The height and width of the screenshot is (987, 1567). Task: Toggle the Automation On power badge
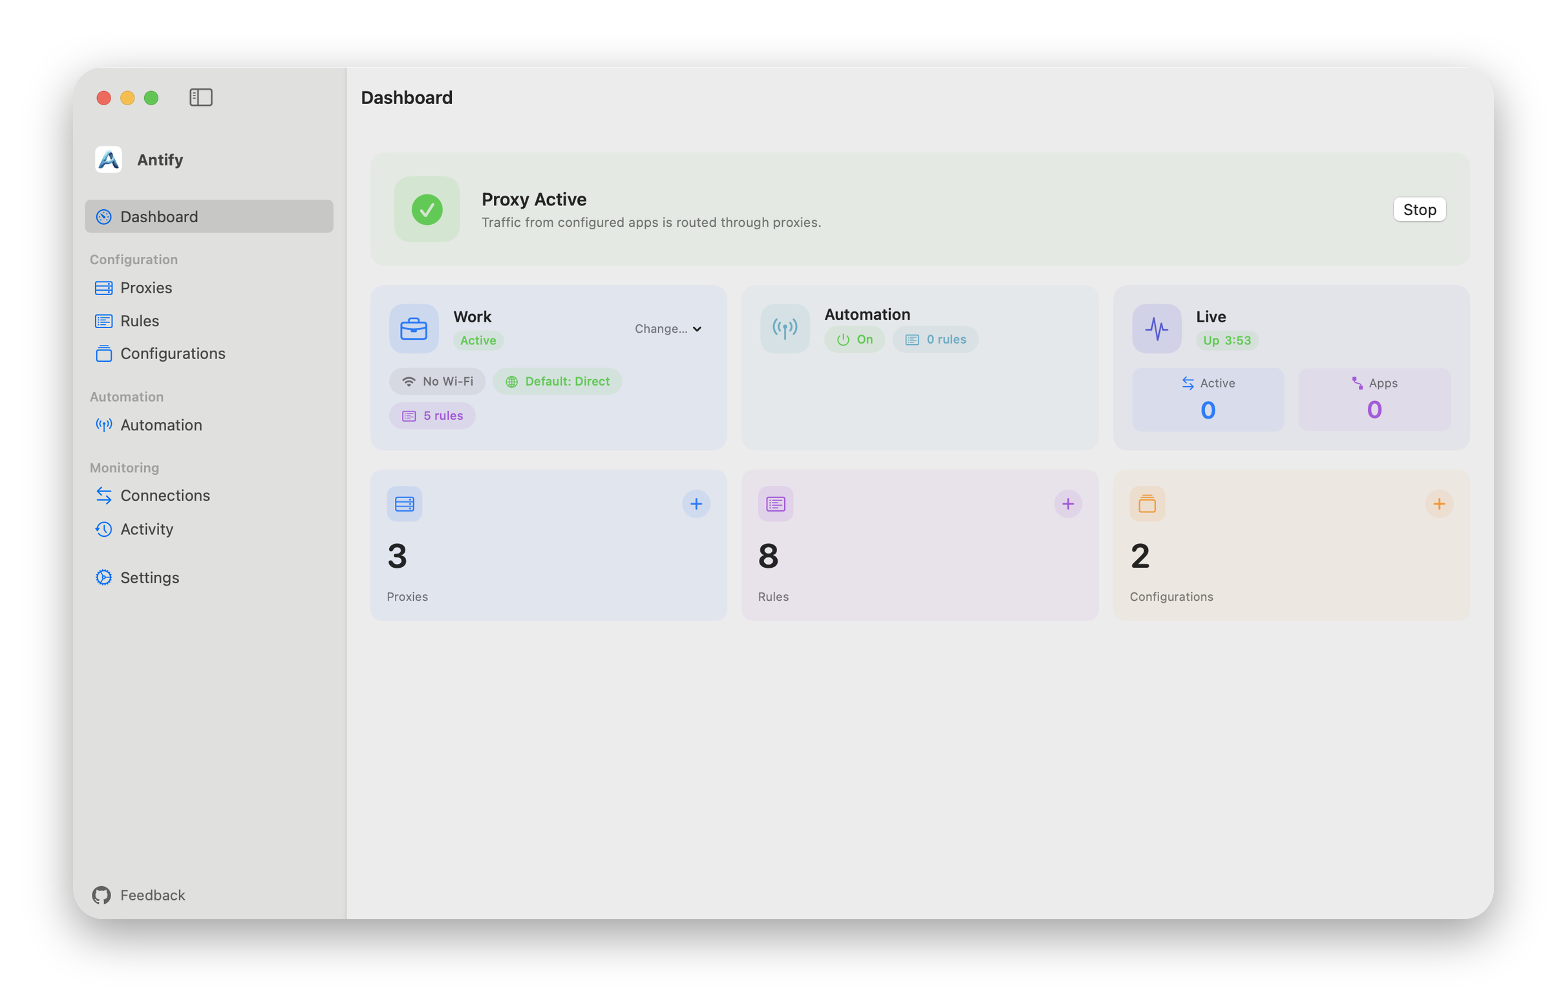(x=855, y=339)
